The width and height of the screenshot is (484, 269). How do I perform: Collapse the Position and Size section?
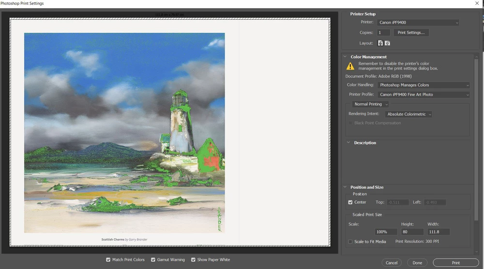345,187
